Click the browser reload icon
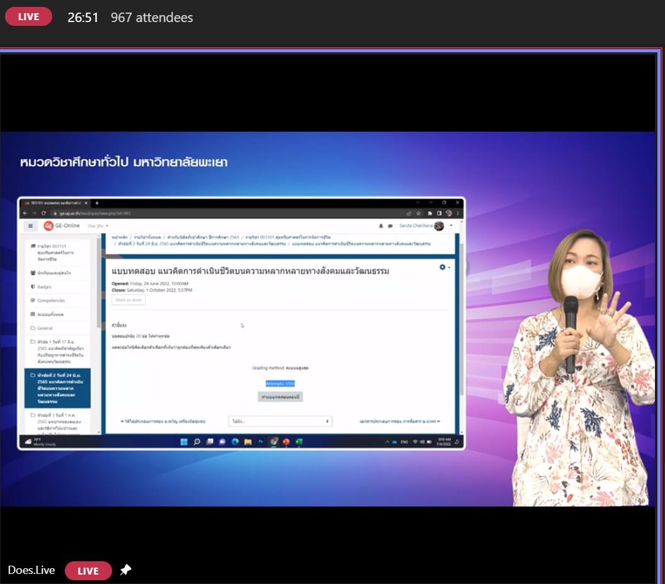This screenshot has height=584, width=665. click(x=43, y=213)
